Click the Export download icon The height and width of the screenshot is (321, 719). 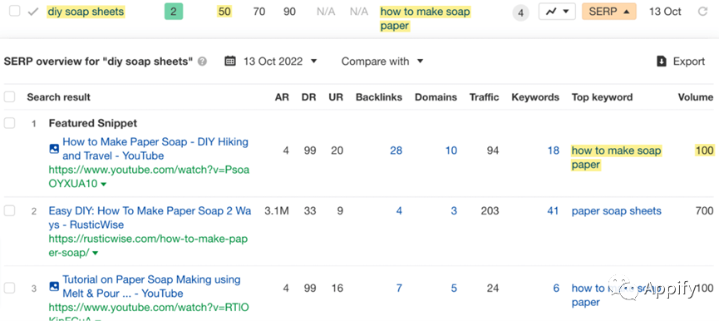tap(661, 62)
